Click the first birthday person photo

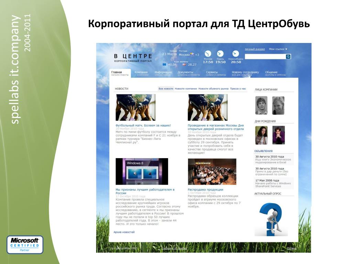point(261,135)
